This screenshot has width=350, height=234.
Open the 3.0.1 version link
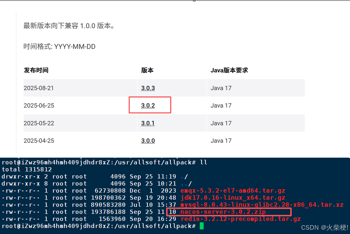click(148, 123)
